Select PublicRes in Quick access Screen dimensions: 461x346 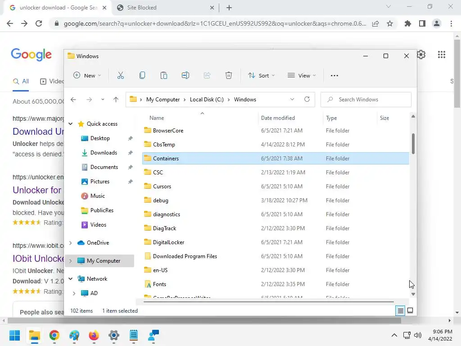click(x=102, y=210)
